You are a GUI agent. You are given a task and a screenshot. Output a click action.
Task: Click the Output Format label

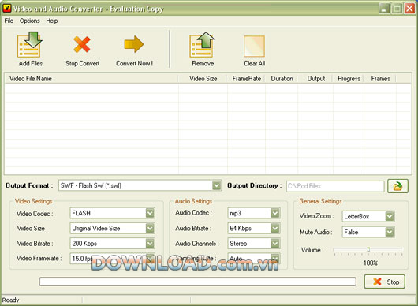[x=29, y=185]
